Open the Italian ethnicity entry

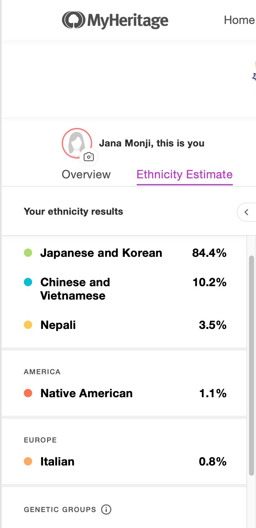[57, 462]
